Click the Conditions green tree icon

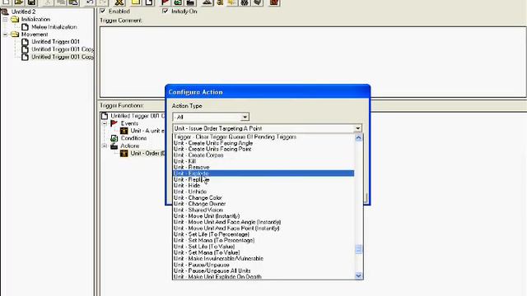(114, 138)
